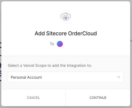
Task: Click the To label beside the avatar
Action: click(x=52, y=44)
